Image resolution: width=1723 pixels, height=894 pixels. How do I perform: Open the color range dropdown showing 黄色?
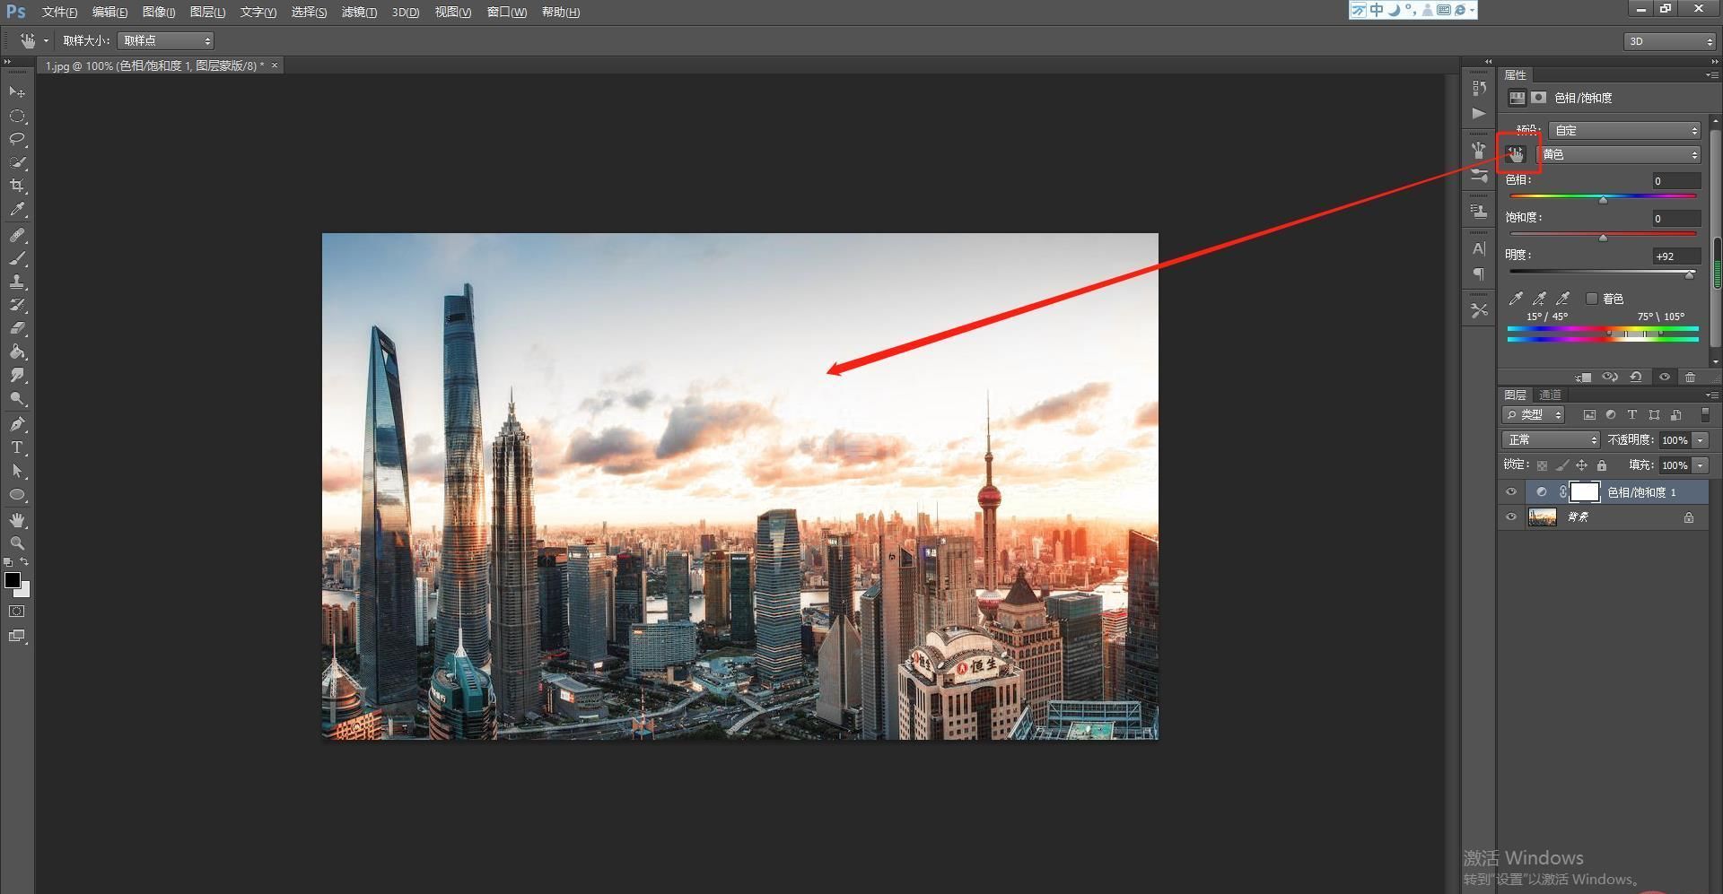1619,155
